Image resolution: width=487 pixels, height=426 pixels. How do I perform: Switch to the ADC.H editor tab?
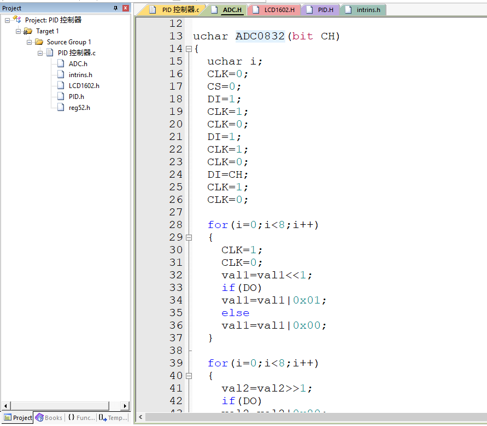[227, 10]
